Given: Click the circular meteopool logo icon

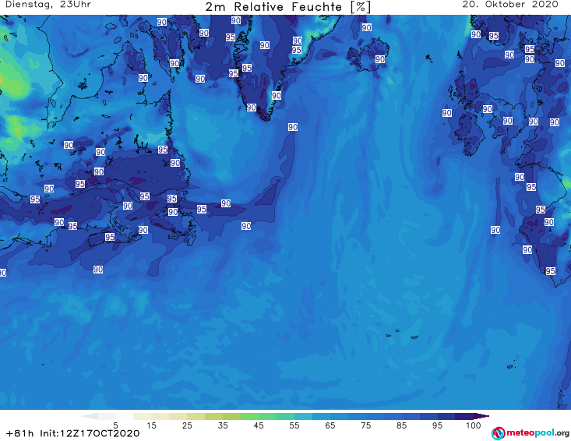Looking at the screenshot, I should tap(498, 433).
